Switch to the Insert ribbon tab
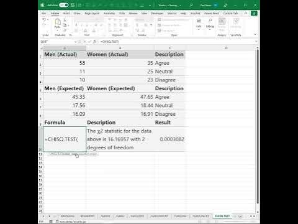The image size is (298, 224). (x=66, y=13)
